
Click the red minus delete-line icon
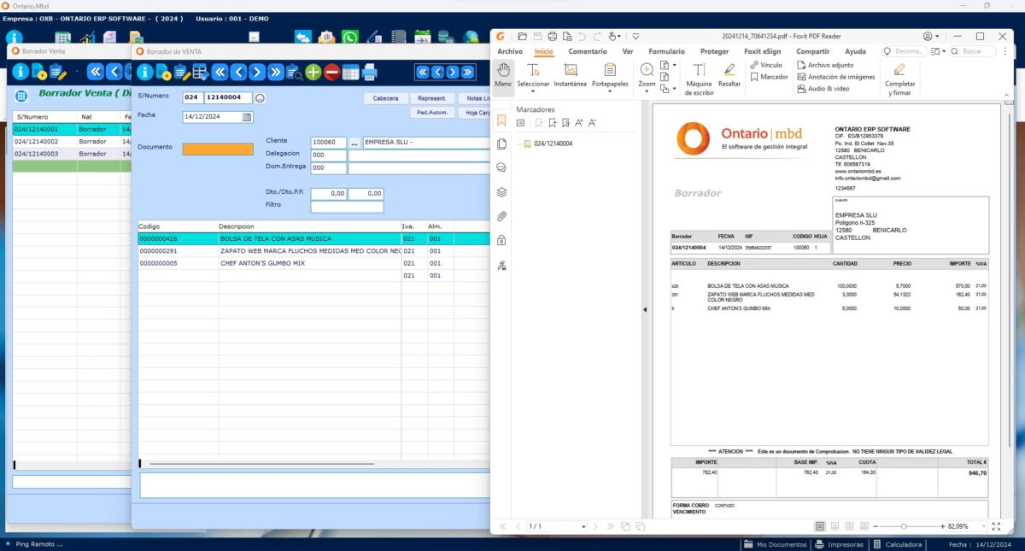[x=332, y=73]
